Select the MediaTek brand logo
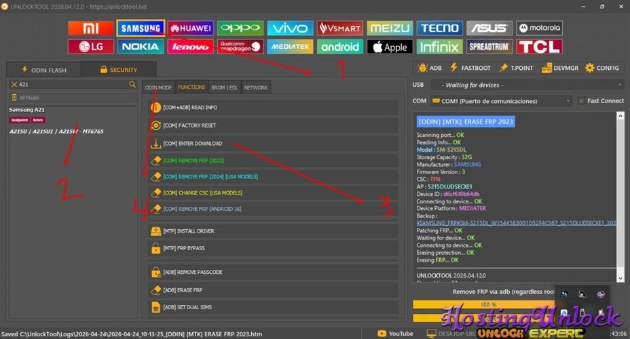630x339 pixels. 290,47
